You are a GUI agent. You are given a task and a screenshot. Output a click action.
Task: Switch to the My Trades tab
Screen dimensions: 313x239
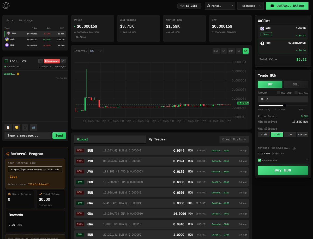[157, 139]
